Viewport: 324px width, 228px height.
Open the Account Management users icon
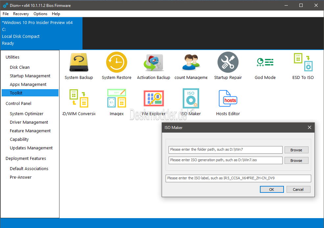[x=191, y=62]
